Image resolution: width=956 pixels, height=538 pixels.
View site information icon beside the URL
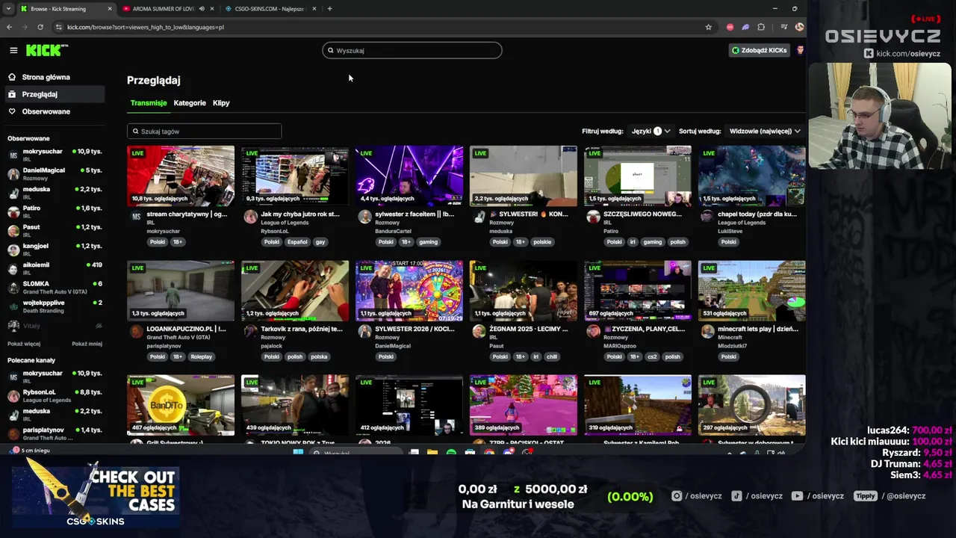click(58, 27)
